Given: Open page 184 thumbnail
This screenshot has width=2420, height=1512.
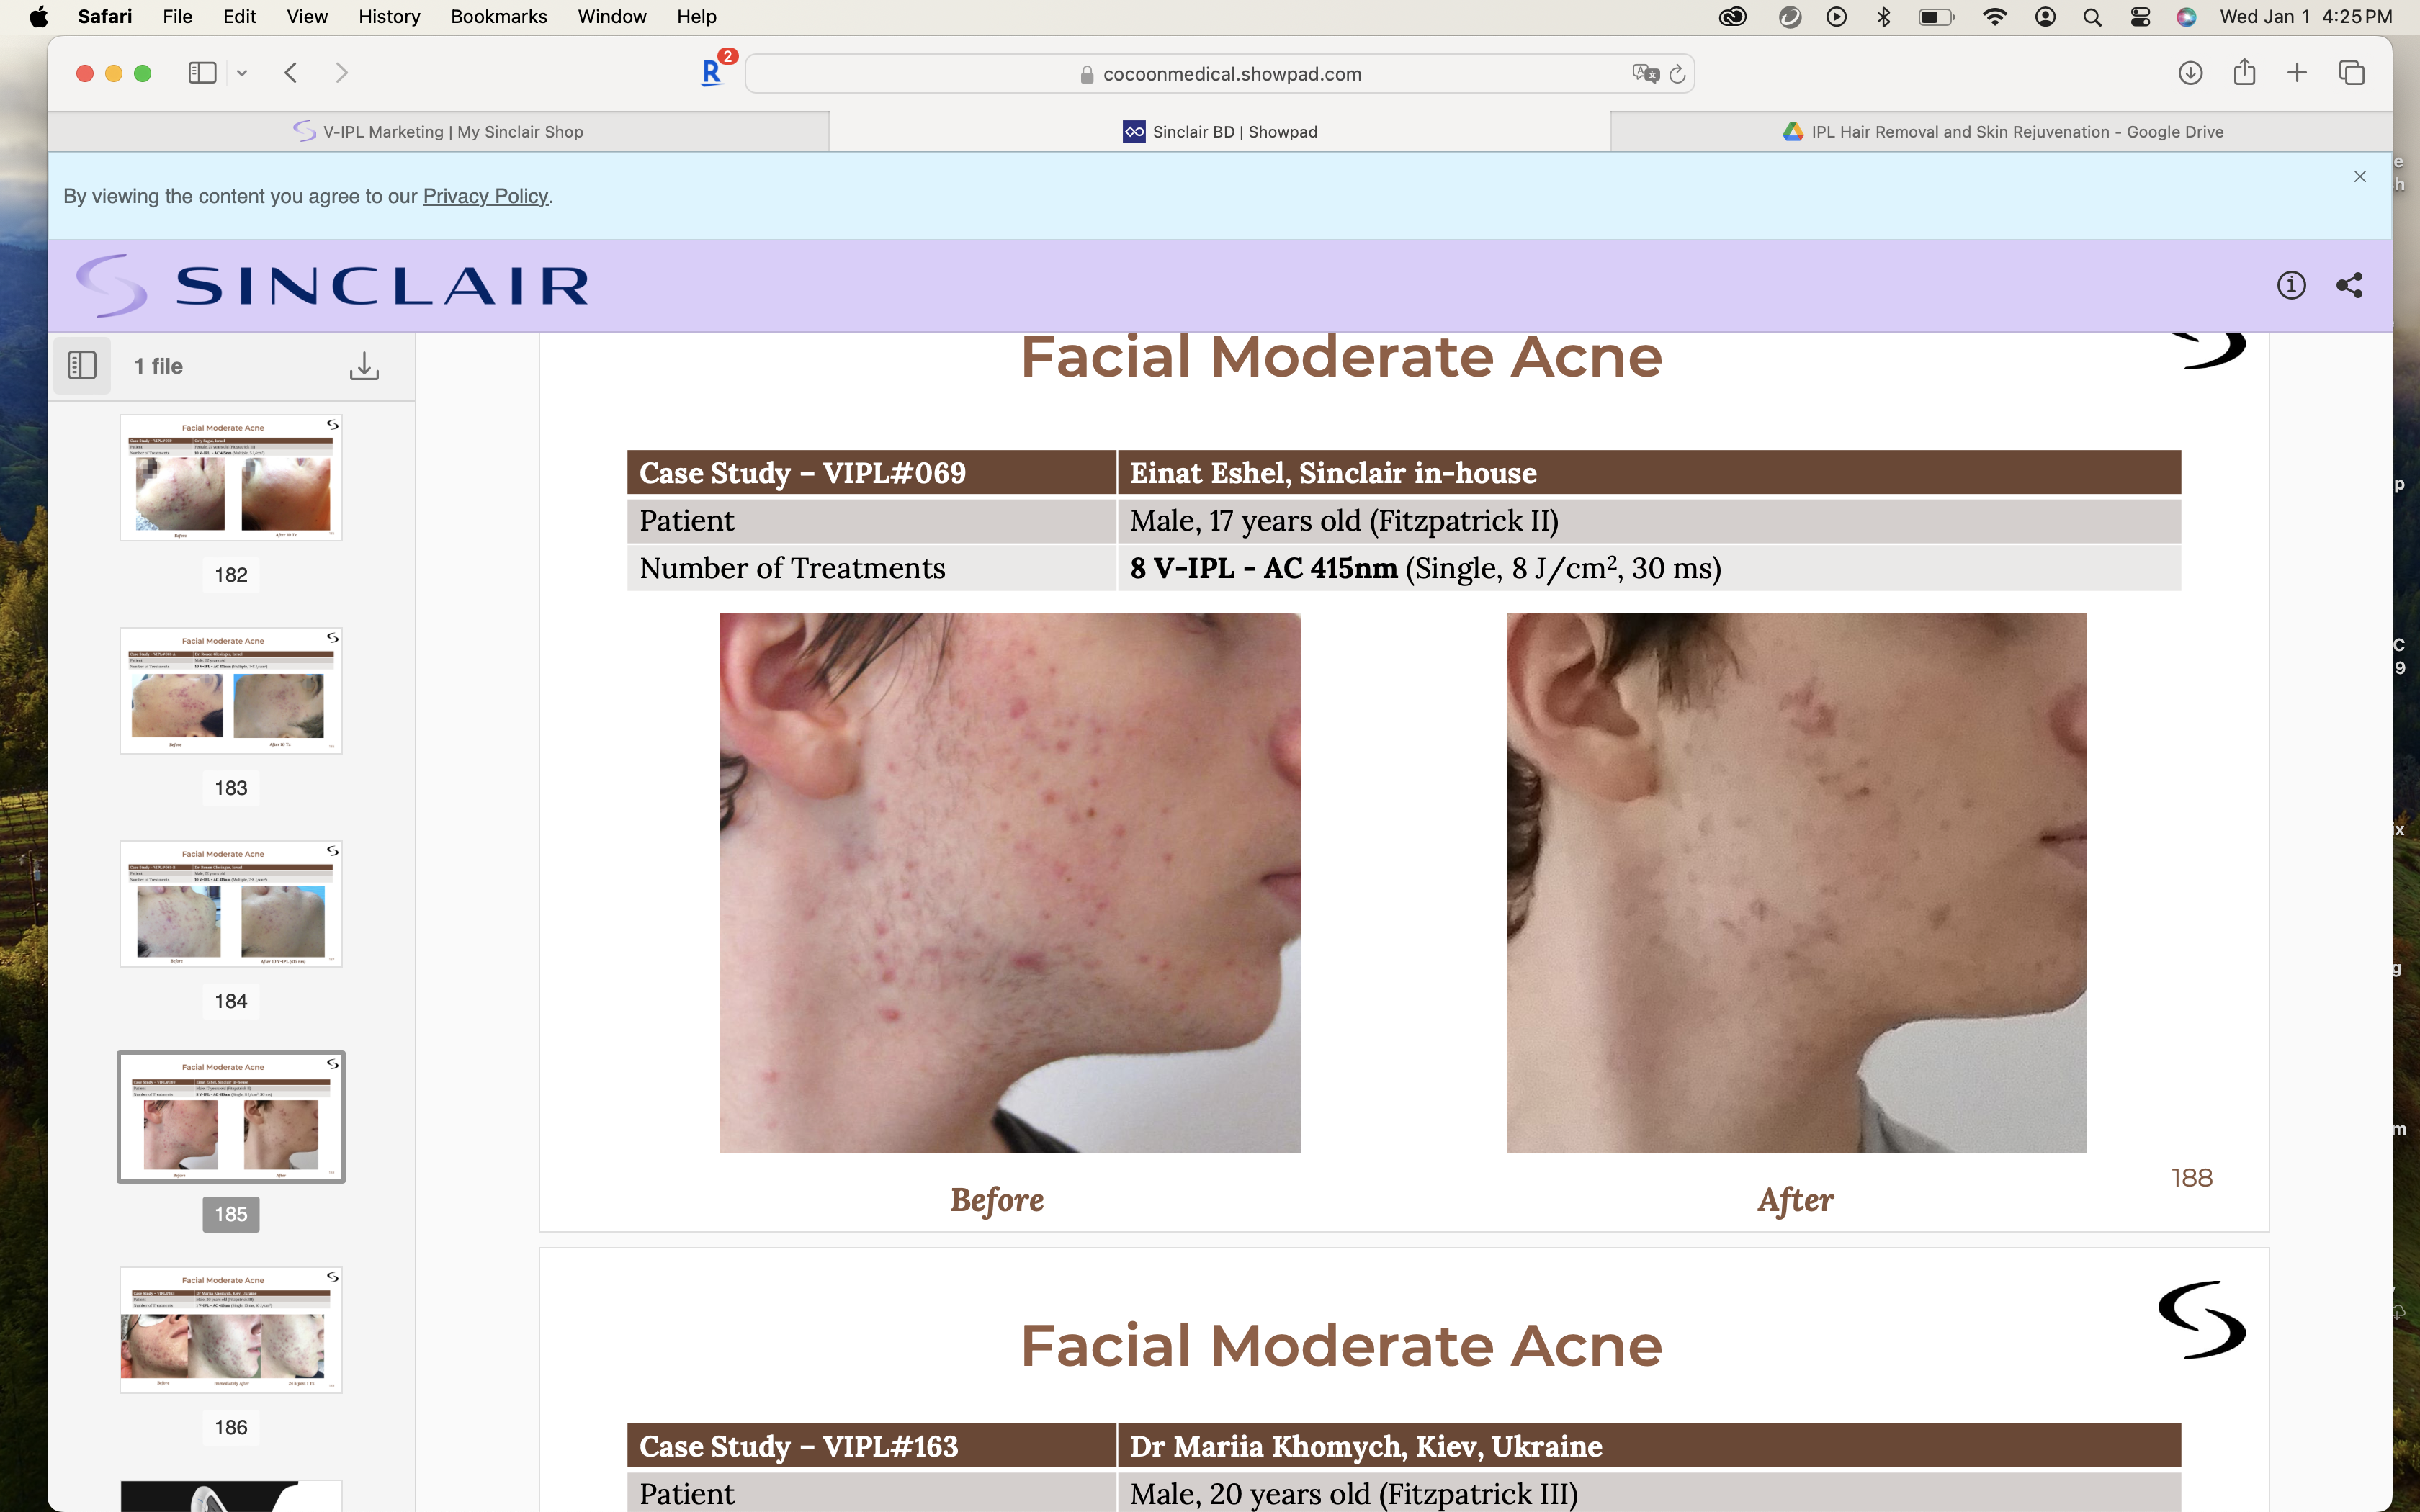Looking at the screenshot, I should [x=231, y=904].
